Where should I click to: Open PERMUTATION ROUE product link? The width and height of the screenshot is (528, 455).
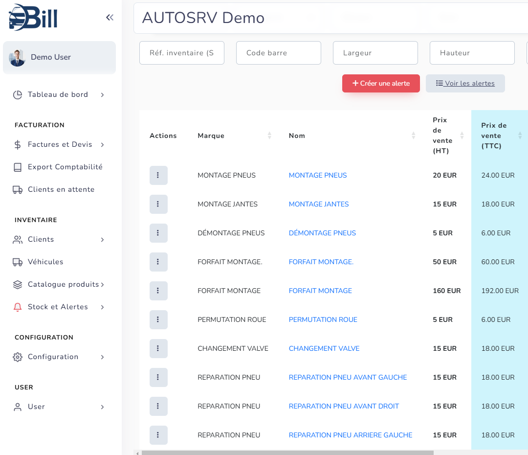(323, 319)
